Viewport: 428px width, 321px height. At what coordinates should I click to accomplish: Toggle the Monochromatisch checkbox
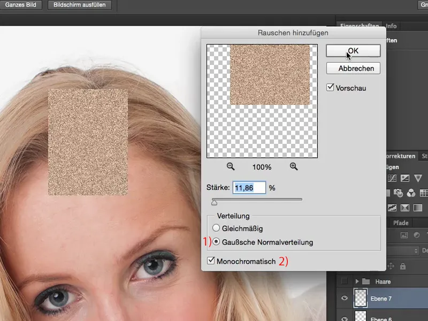tap(211, 261)
